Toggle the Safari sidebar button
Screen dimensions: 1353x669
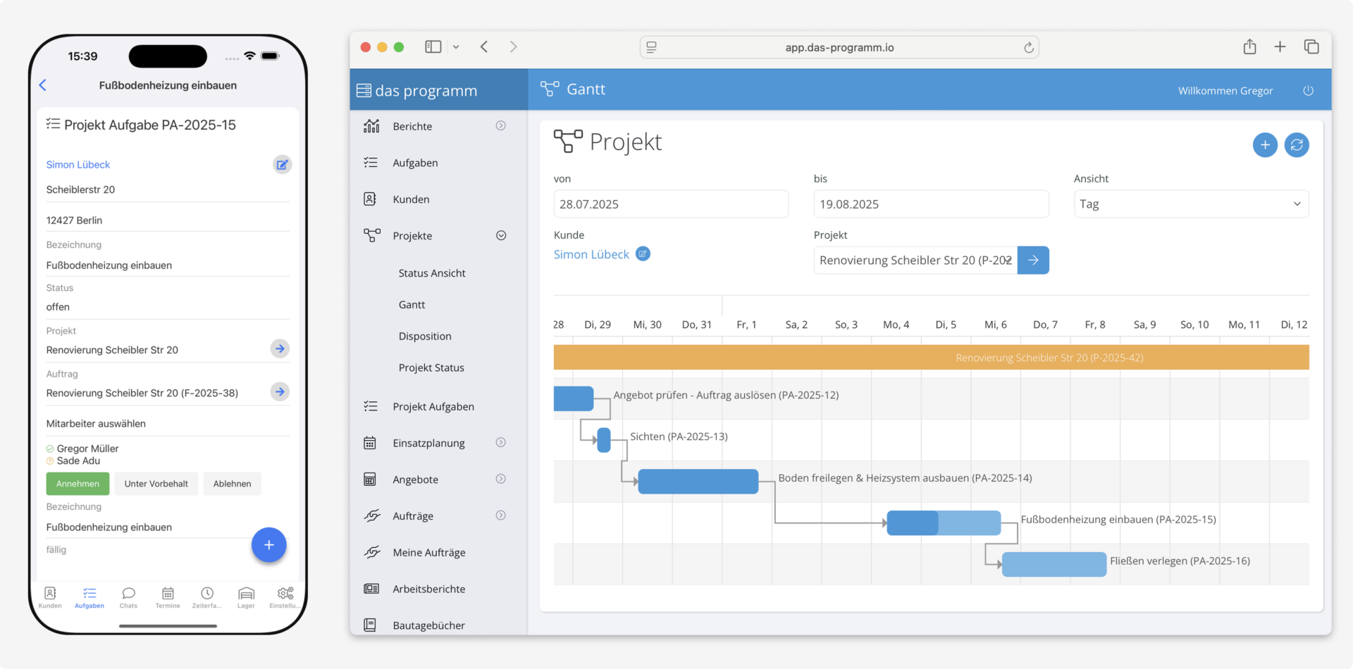pos(433,47)
